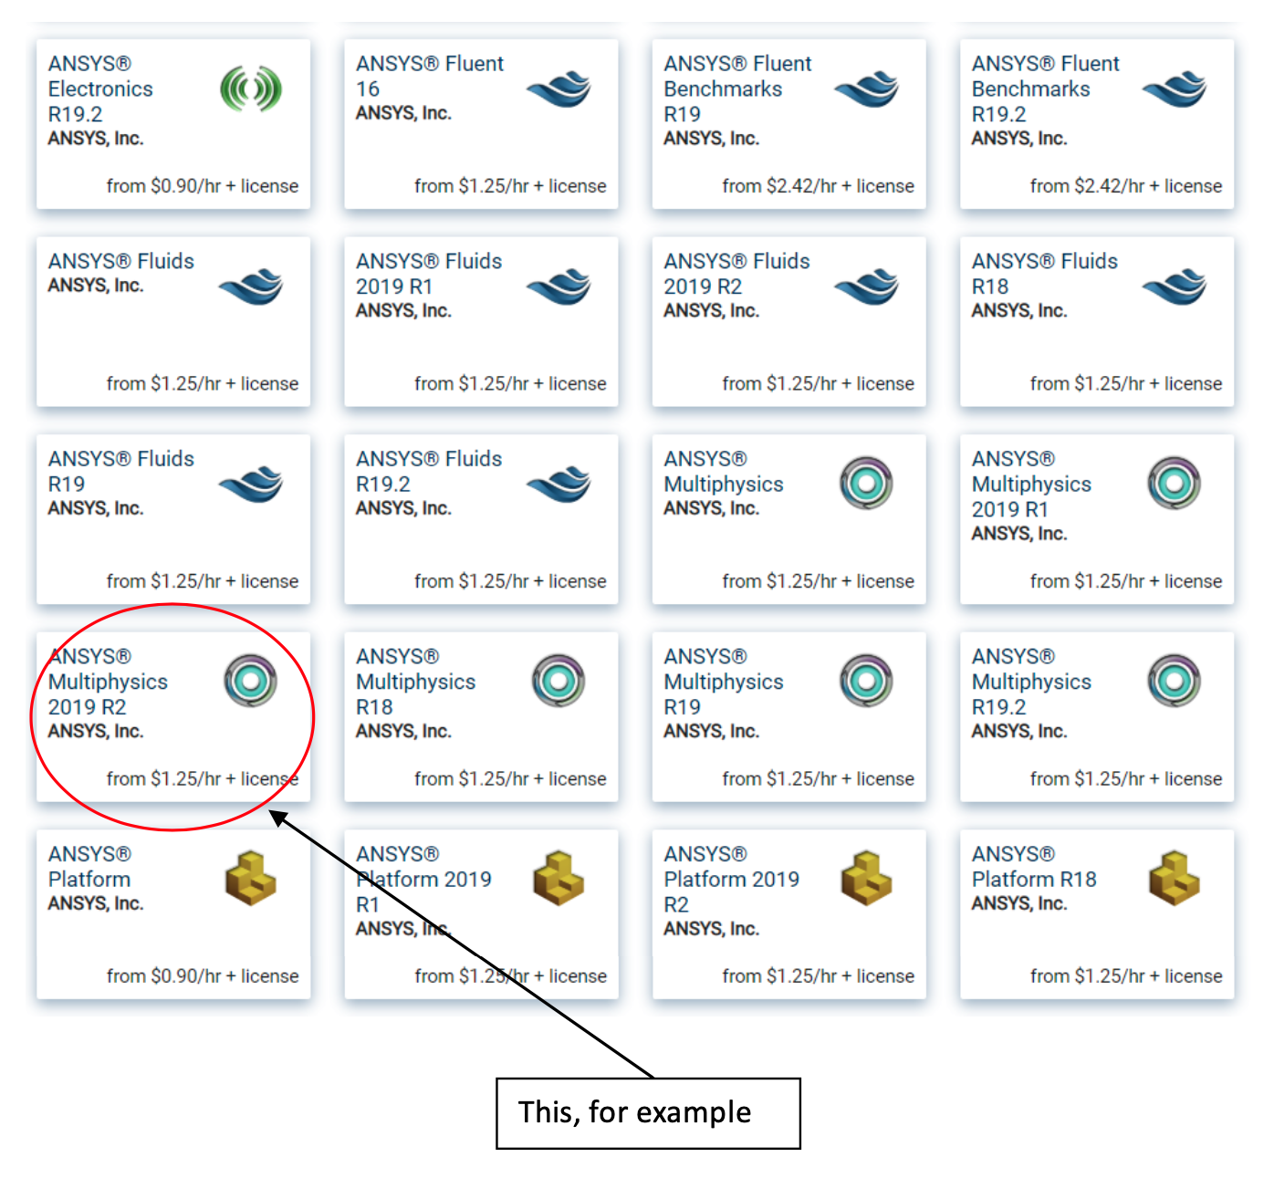Click the ANSYS Fluent 16 wave icon

[559, 89]
